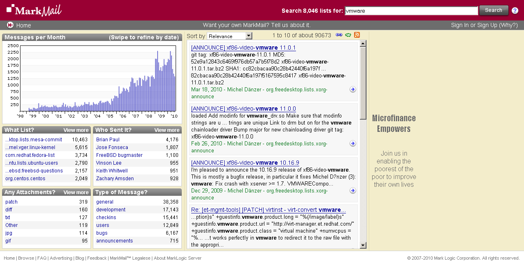Click the Sign In link
The height and width of the screenshot is (265, 524).
(460, 25)
